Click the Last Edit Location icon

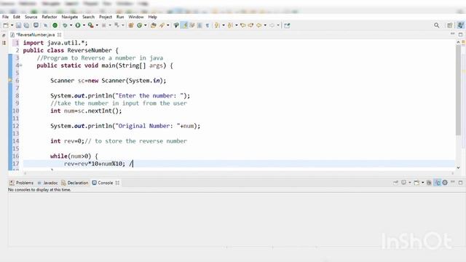pyautogui.click(x=243, y=25)
